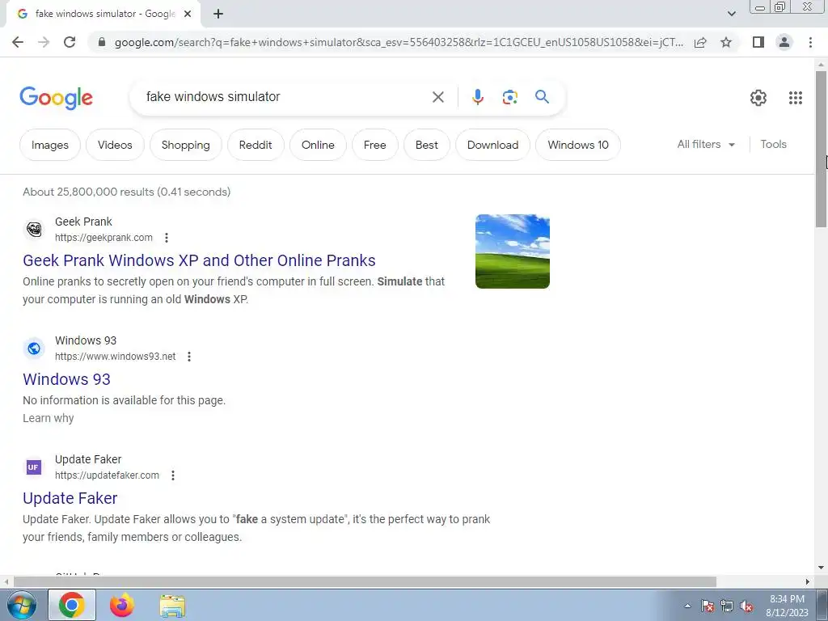Image resolution: width=828 pixels, height=621 pixels.
Task: Open more options next to geekprank.com
Action: pyautogui.click(x=167, y=238)
